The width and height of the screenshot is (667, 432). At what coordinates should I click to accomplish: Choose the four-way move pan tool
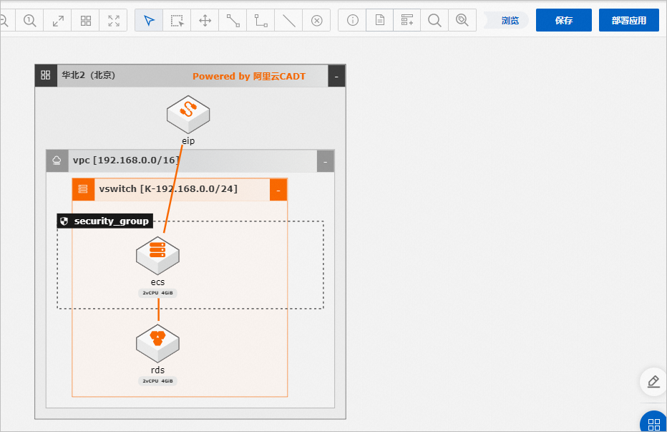click(205, 21)
